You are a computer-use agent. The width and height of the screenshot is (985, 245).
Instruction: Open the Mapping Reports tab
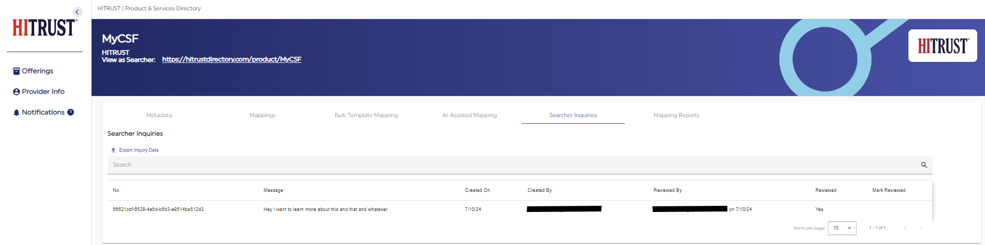coord(677,115)
